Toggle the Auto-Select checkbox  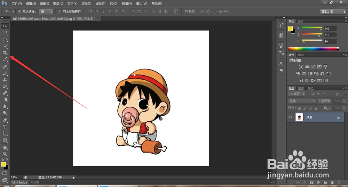19,11
